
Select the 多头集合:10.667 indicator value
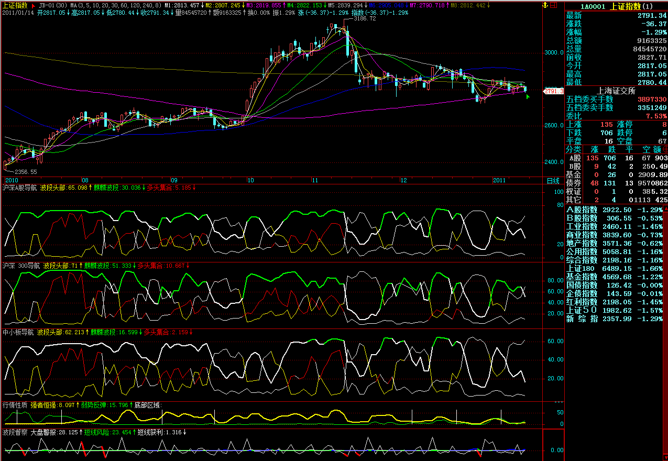(161, 266)
